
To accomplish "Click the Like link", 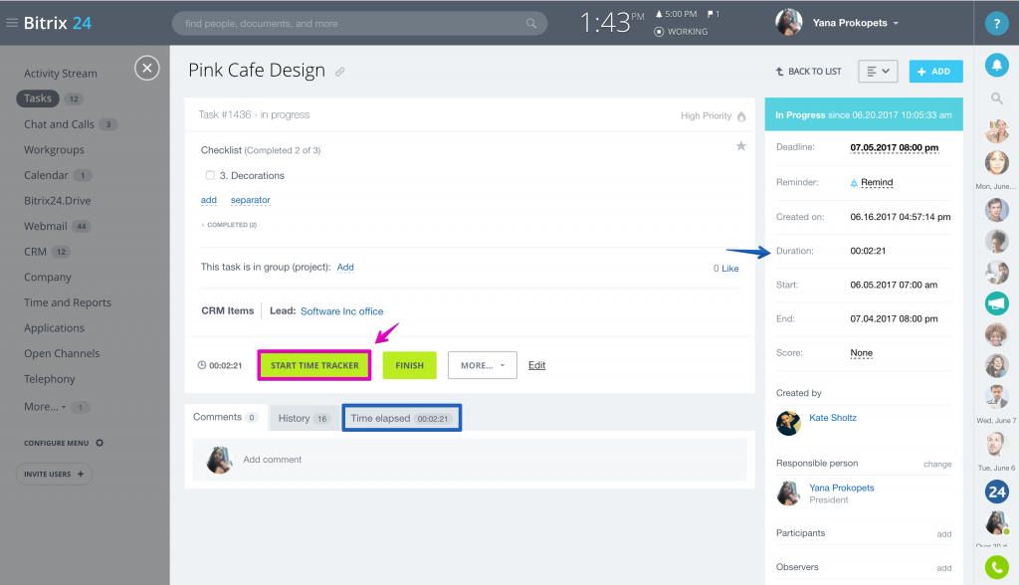I will (x=729, y=269).
